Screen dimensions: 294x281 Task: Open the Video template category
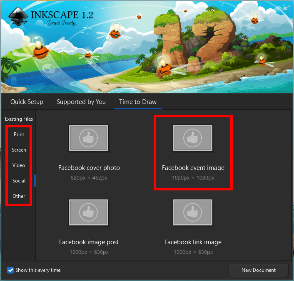tap(19, 165)
